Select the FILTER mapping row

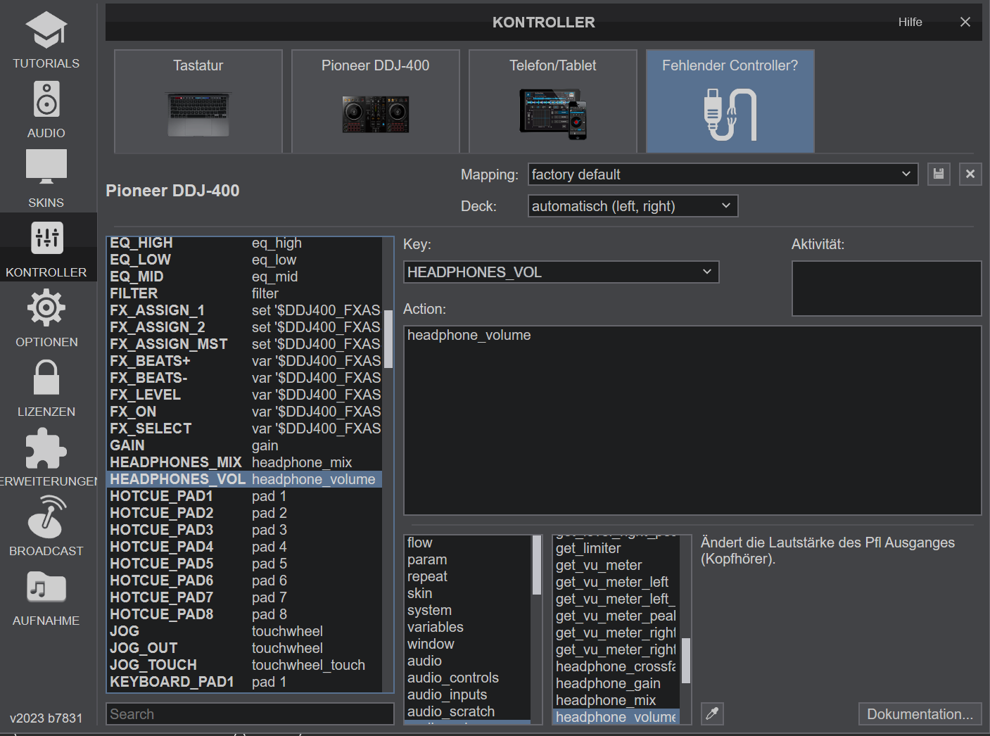point(245,293)
